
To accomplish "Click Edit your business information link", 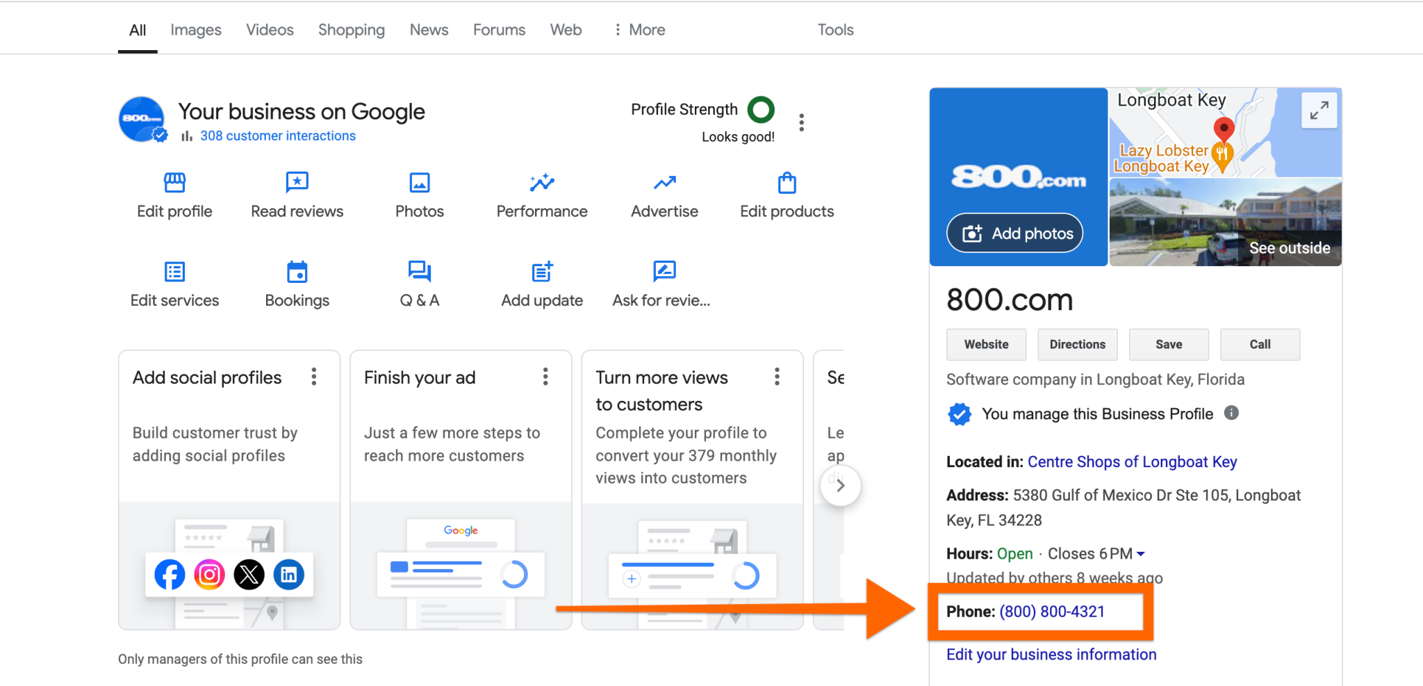I will [x=1051, y=655].
